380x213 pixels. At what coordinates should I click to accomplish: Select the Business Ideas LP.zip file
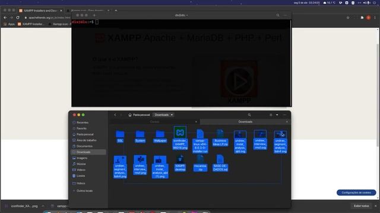220,138
